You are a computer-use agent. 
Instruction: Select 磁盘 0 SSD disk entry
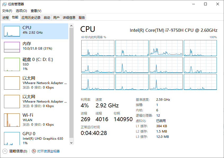pyautogui.click(x=35, y=64)
